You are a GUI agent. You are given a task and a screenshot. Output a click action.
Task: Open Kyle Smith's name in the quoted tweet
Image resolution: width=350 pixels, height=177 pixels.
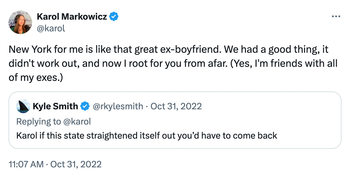point(55,106)
